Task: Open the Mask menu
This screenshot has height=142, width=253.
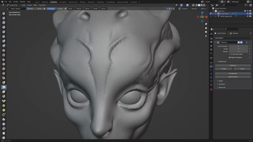Action: point(35,5)
